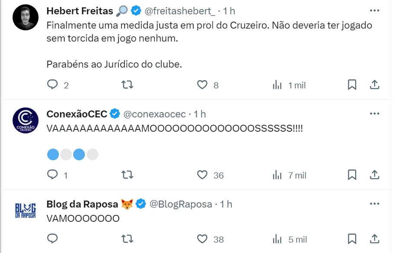Viewport: 398px width, 253px height.
Task: Share Hebert Freitas's tweet
Action: click(x=375, y=85)
